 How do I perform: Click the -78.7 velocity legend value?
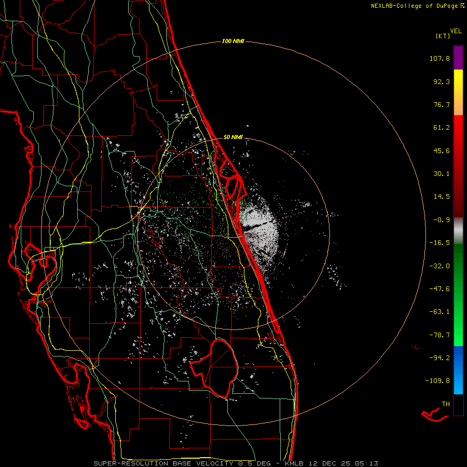click(x=439, y=335)
